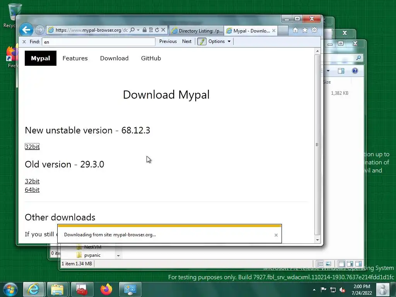Click the search magnifier in the address bar
Viewport: 396px width, 297px height.
point(132,30)
